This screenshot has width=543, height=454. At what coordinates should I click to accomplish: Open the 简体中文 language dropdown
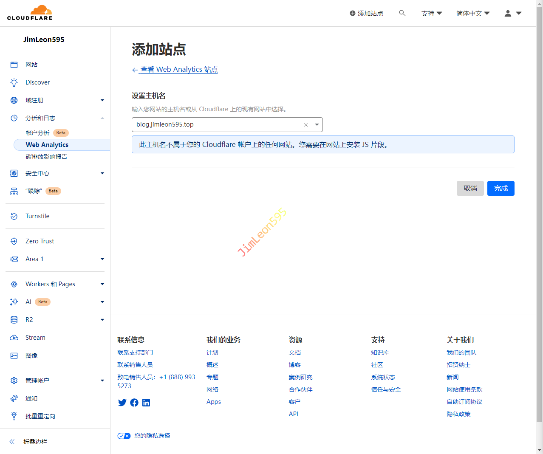click(x=472, y=13)
